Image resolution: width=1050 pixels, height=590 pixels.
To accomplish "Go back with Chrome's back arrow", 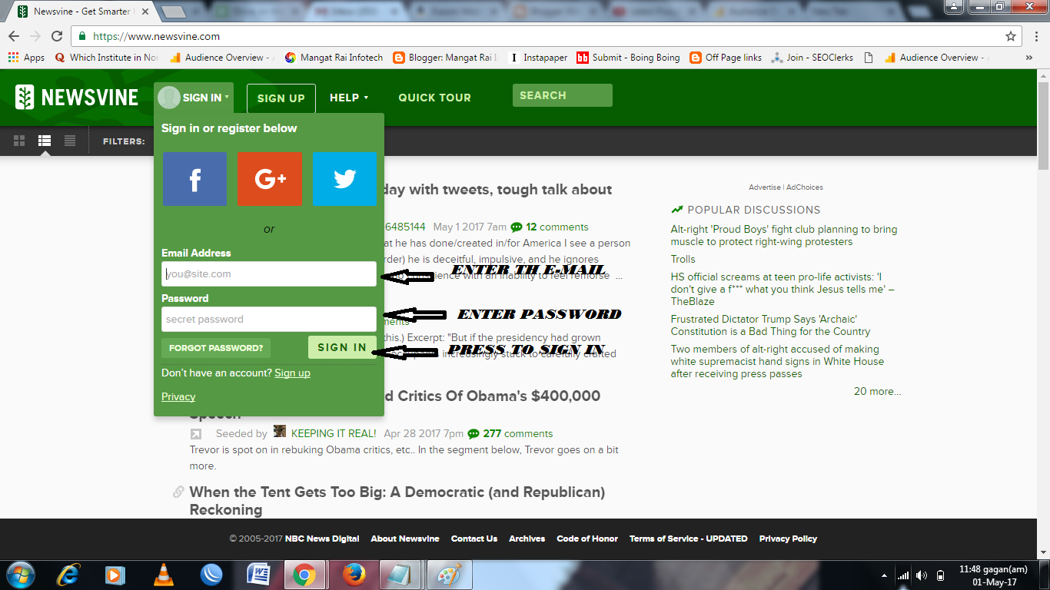I will pos(14,36).
